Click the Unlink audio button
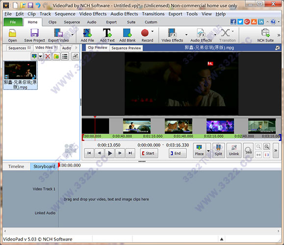This screenshot has height=245, width=284. point(234,150)
